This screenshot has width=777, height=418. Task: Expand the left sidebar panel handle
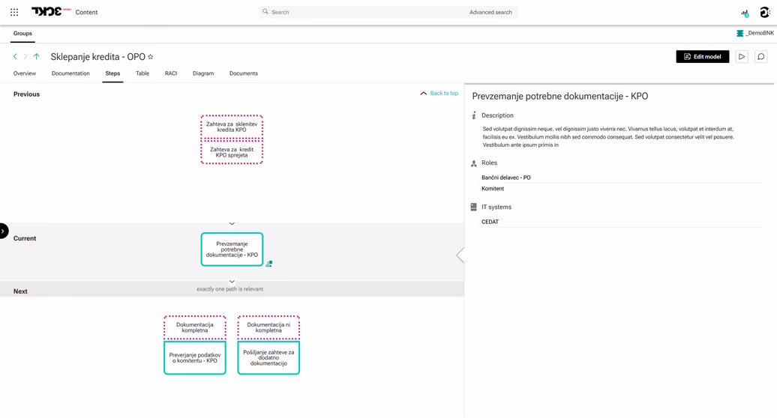click(x=4, y=231)
